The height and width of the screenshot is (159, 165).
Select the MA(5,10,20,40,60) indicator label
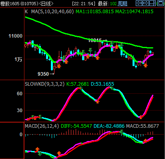tap(52, 12)
